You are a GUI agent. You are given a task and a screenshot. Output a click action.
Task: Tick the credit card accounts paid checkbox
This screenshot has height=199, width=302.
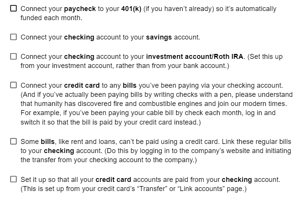[13, 179]
